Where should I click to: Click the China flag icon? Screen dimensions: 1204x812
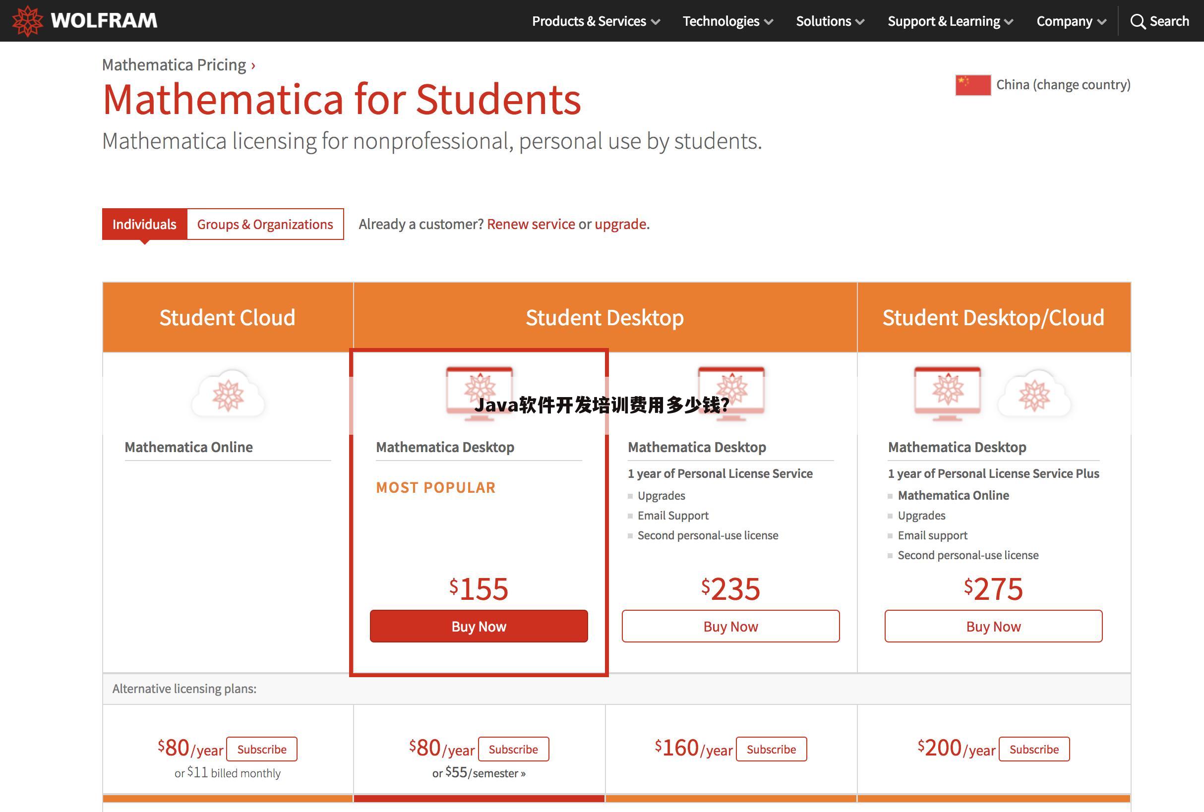[972, 84]
